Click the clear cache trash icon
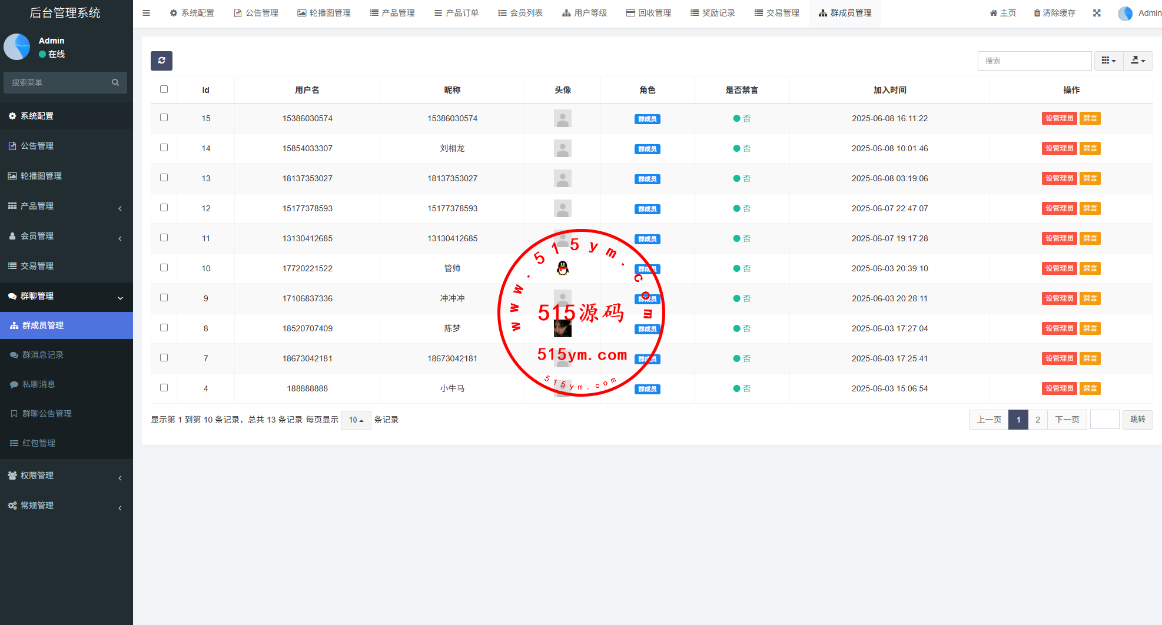This screenshot has height=625, width=1162. (x=1037, y=13)
